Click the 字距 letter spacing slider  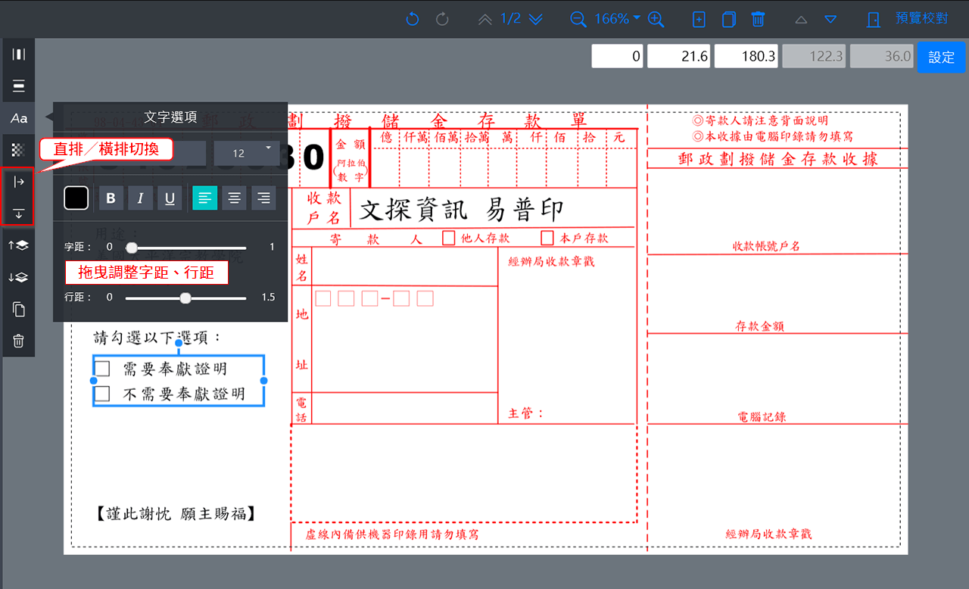(186, 248)
